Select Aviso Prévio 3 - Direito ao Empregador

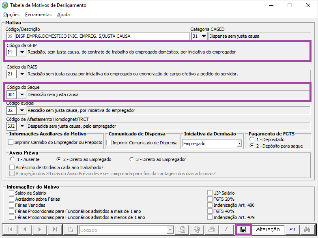point(131,159)
